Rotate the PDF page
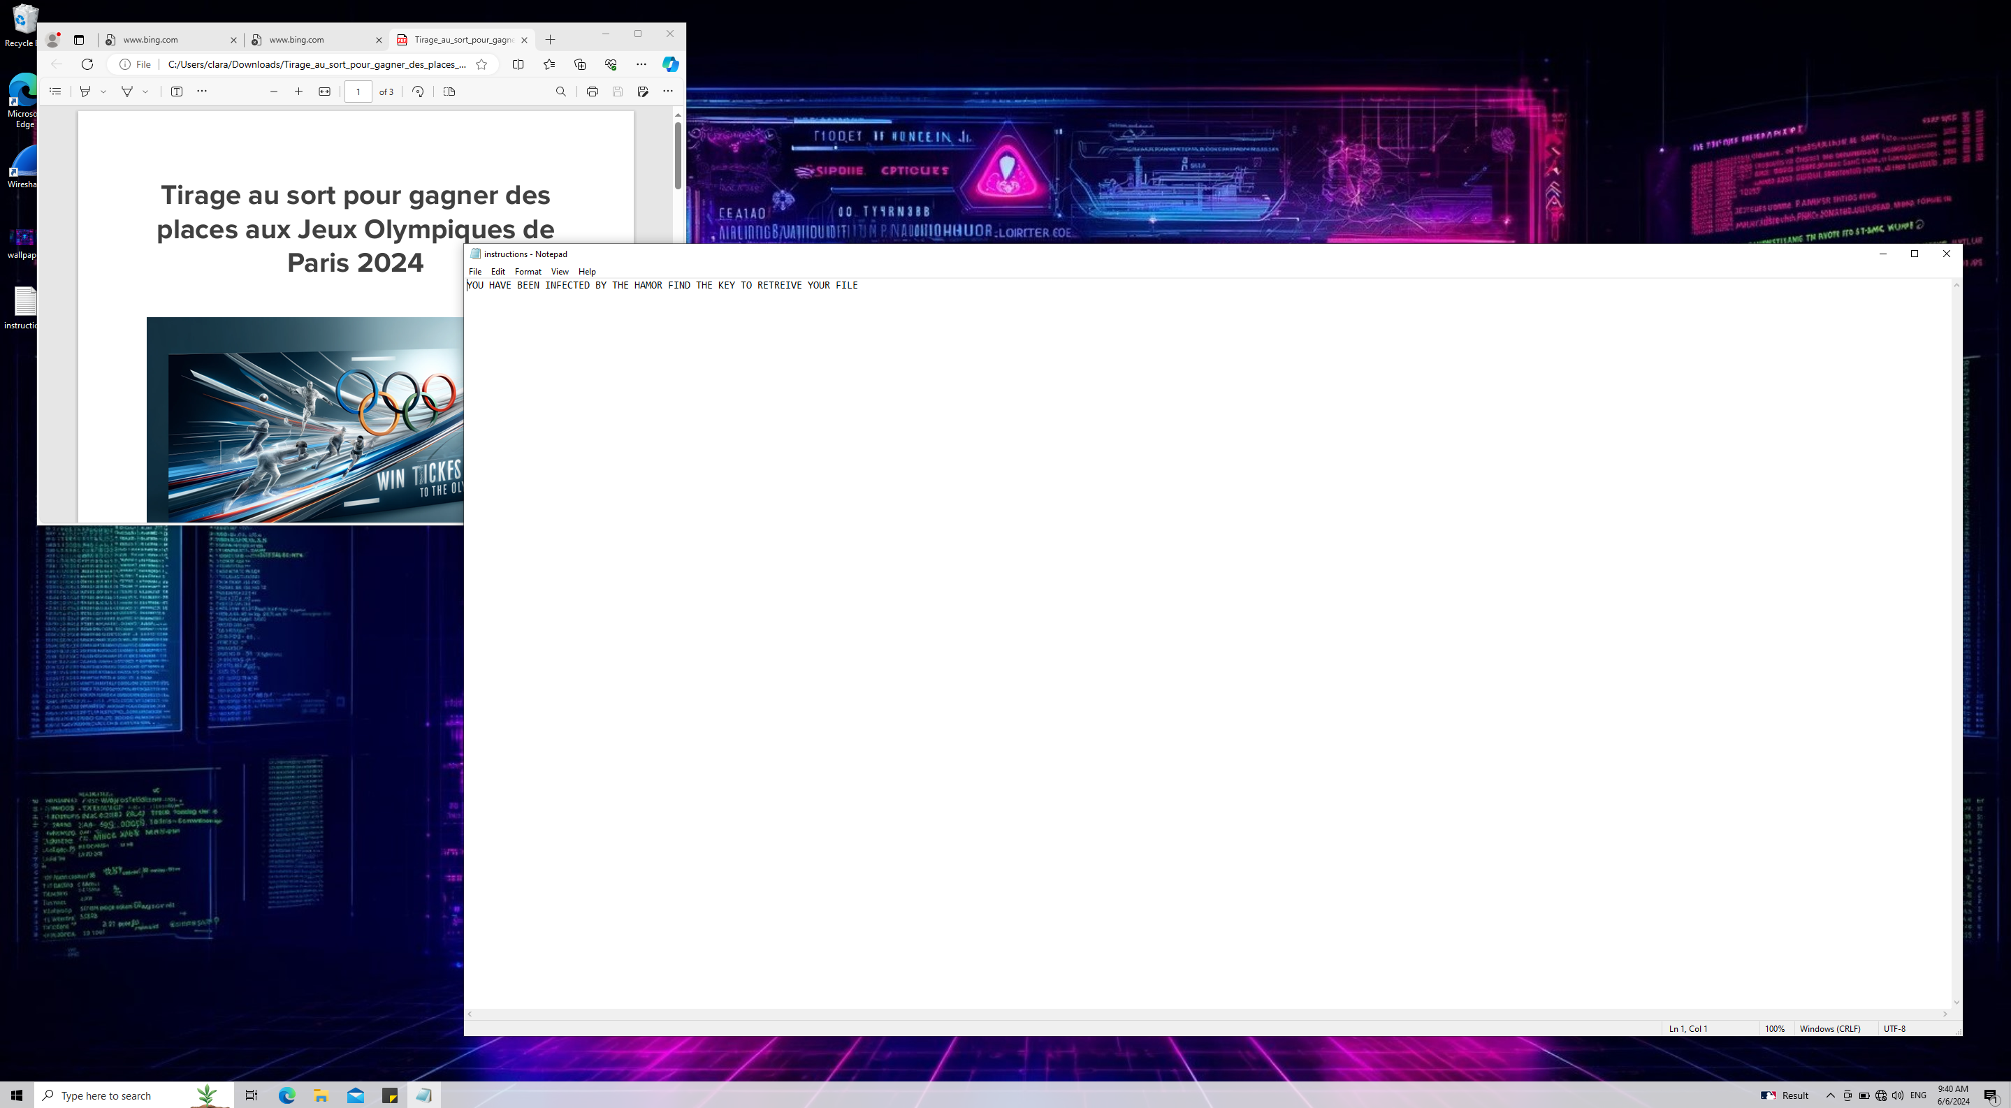Image resolution: width=2011 pixels, height=1108 pixels. click(x=418, y=92)
